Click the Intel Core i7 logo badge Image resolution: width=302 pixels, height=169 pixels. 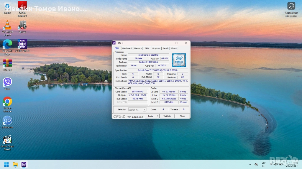179,60
